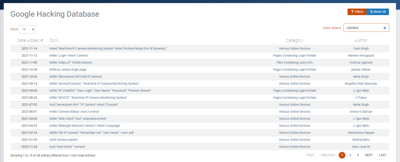Click the PREVIOUS pagination link
Viewport: 400px width, 162px height.
[328, 155]
